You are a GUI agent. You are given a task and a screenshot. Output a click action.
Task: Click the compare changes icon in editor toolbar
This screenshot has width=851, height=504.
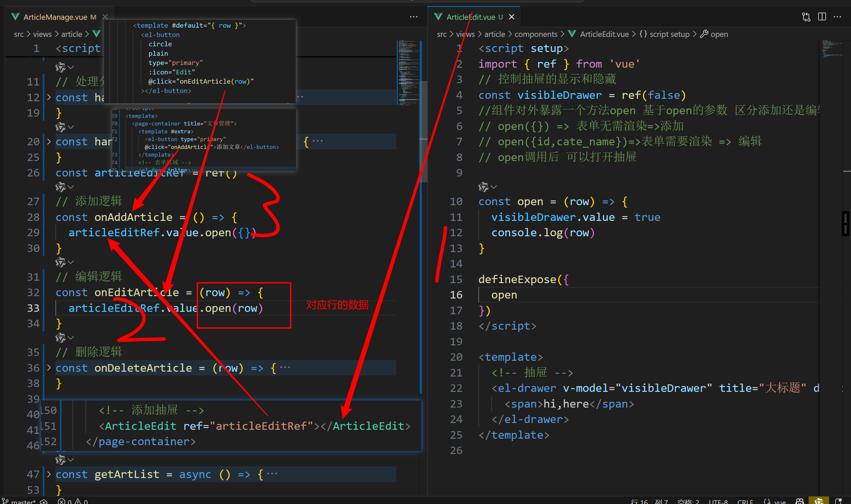click(806, 17)
